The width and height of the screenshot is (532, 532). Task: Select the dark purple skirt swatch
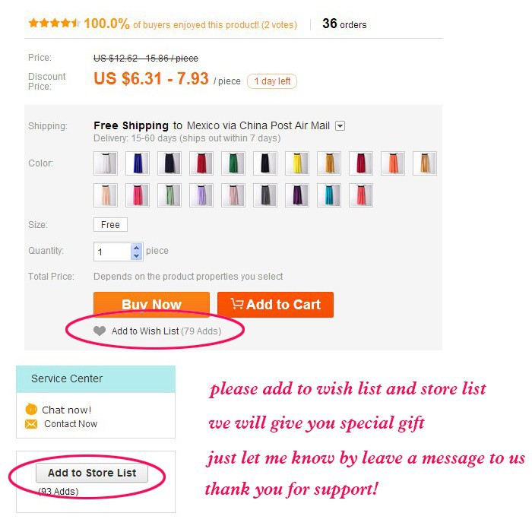297,195
